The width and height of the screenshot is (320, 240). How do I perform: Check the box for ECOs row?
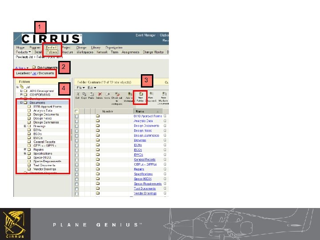(x=76, y=150)
